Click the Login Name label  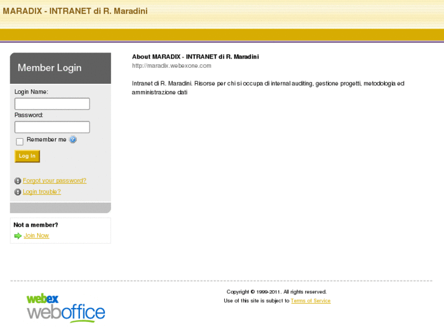[31, 92]
